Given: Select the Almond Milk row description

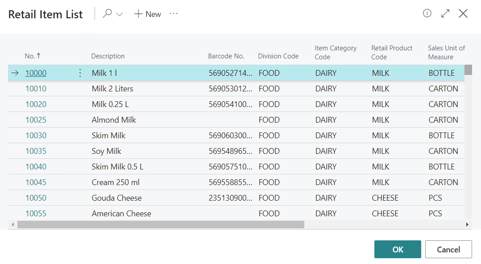Looking at the screenshot, I should (x=114, y=120).
